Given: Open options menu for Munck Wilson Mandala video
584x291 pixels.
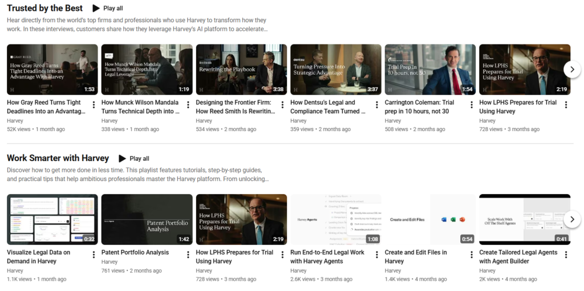Looking at the screenshot, I should click(188, 105).
